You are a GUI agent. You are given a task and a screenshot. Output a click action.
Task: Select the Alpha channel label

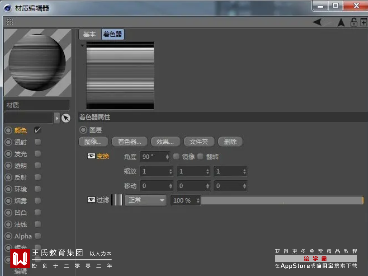coord(23,236)
